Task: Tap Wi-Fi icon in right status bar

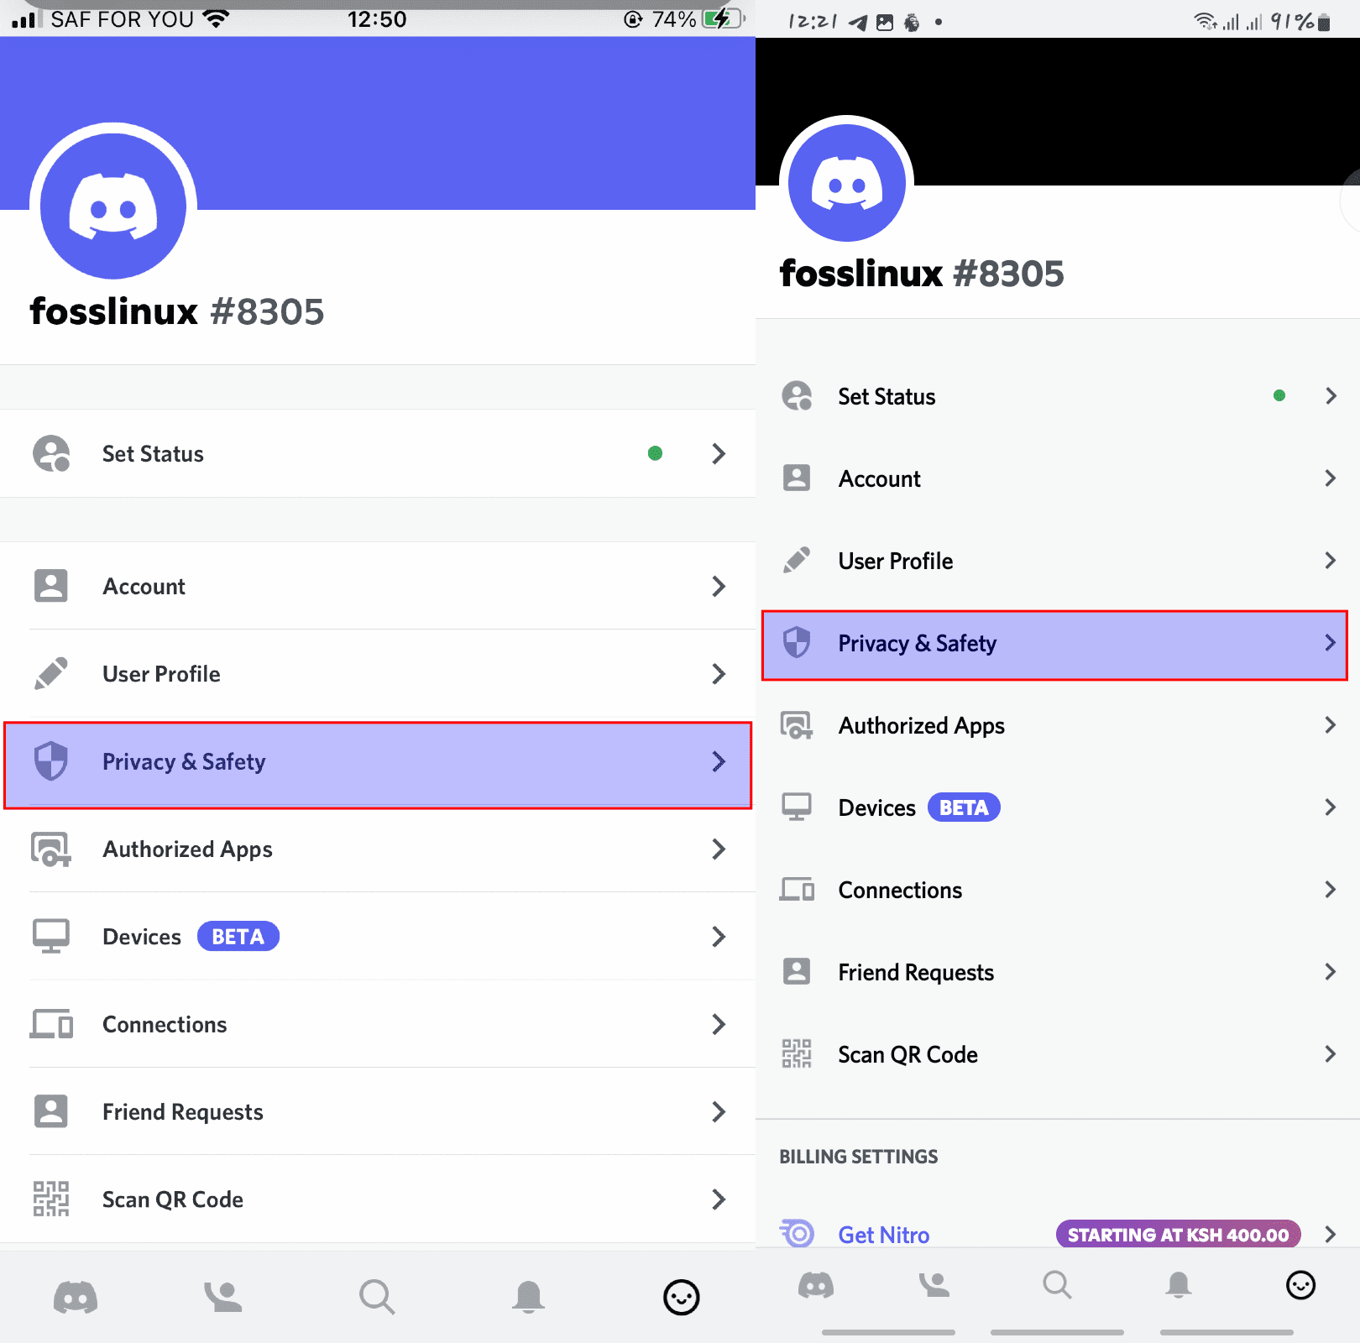Action: (1206, 21)
